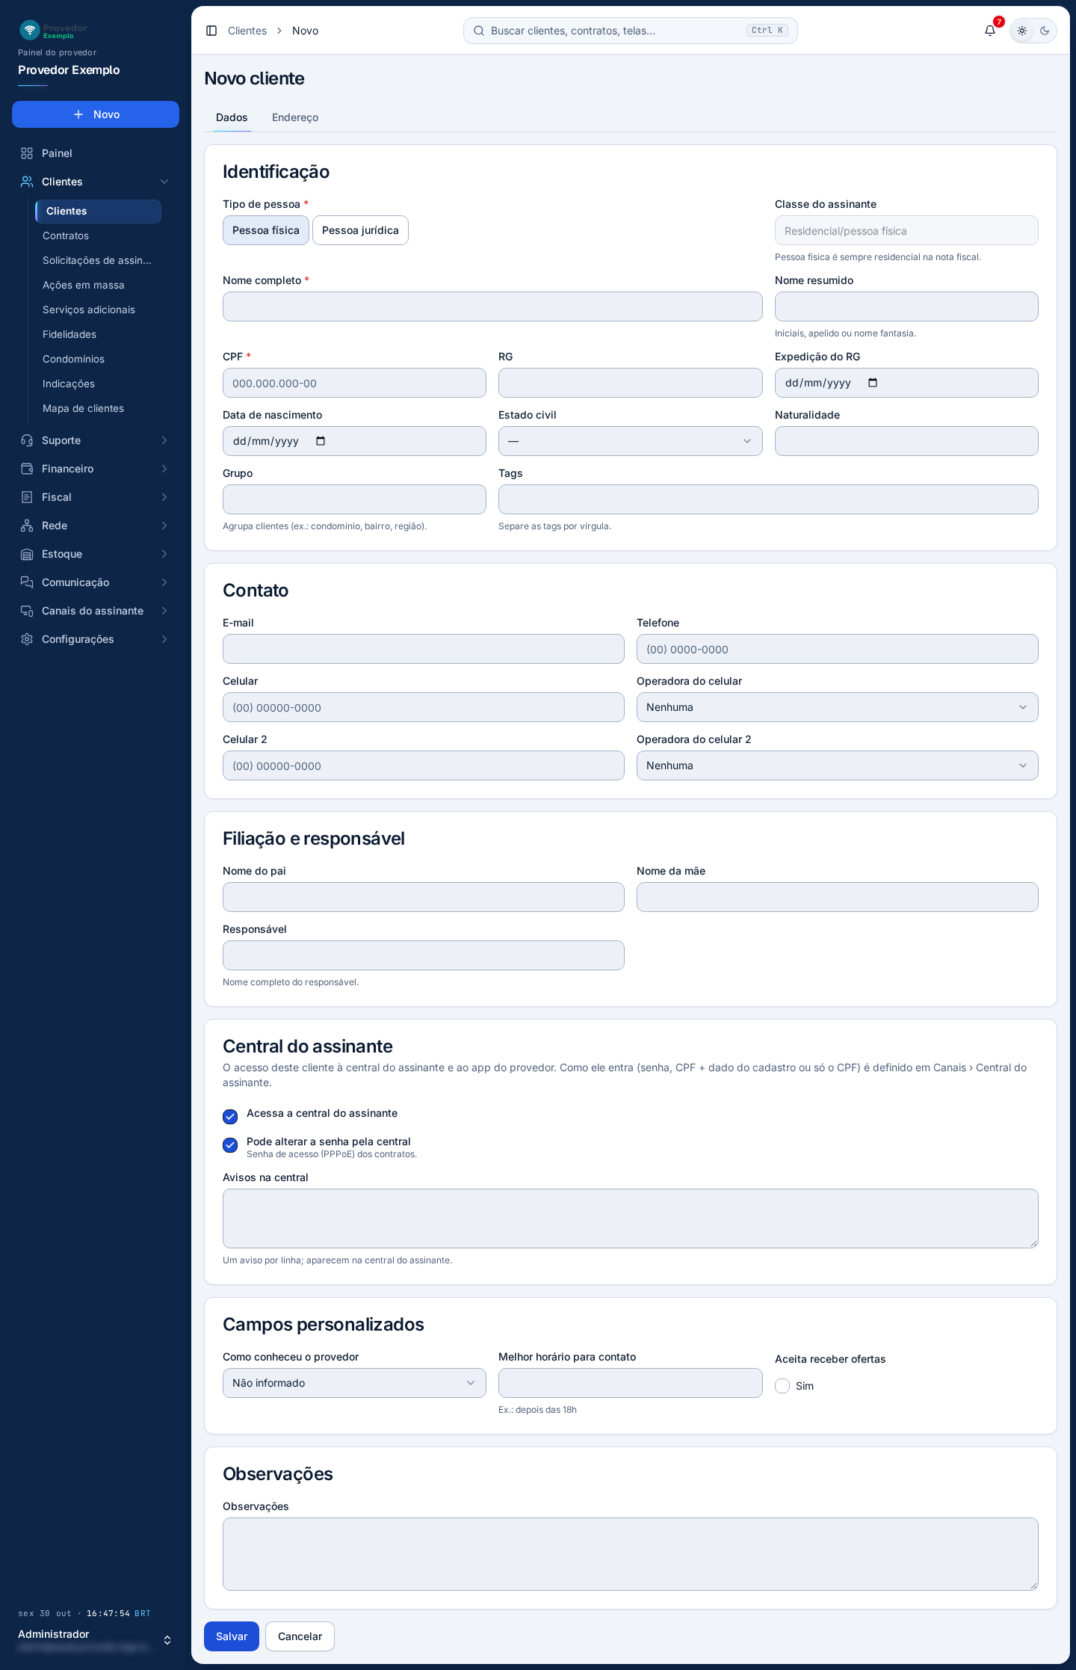Open Mapa de clientes in sidebar

[83, 408]
